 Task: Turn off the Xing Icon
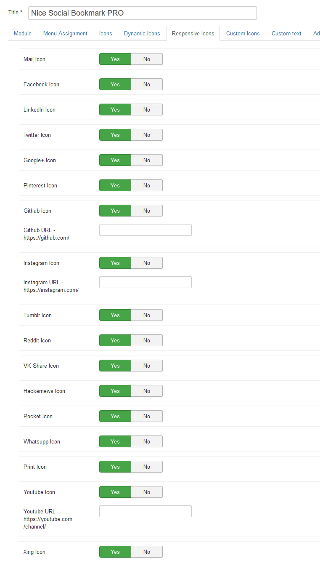tap(147, 552)
